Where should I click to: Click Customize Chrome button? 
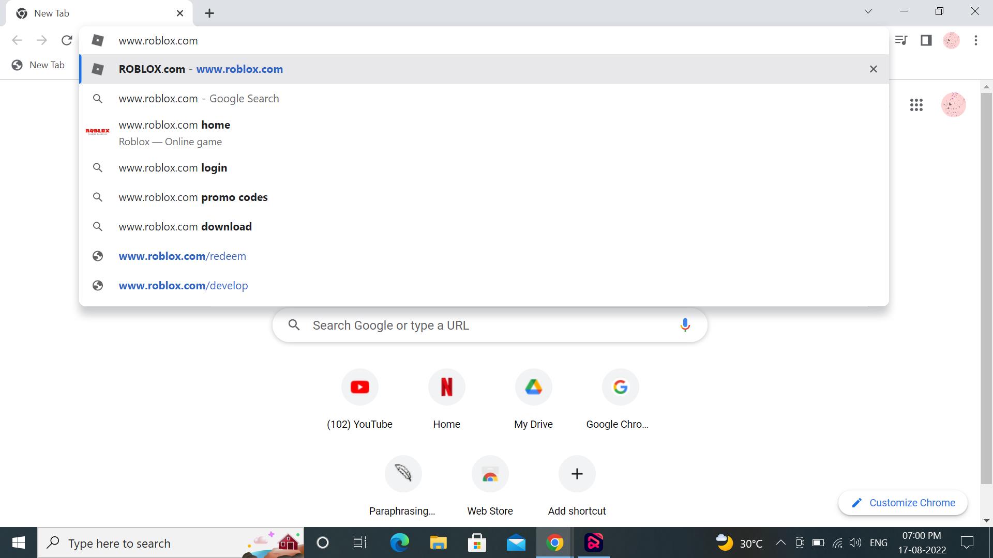tap(903, 503)
